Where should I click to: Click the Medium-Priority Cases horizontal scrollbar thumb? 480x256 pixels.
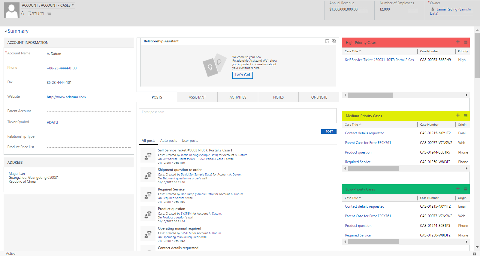[373, 169]
